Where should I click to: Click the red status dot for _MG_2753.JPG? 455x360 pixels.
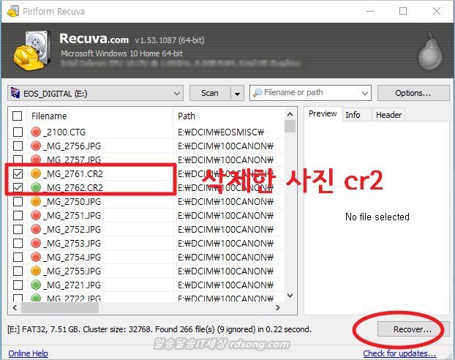pos(36,243)
